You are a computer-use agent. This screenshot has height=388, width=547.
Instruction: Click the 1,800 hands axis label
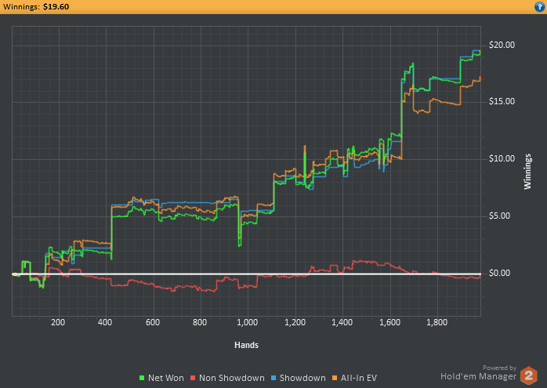pos(437,322)
